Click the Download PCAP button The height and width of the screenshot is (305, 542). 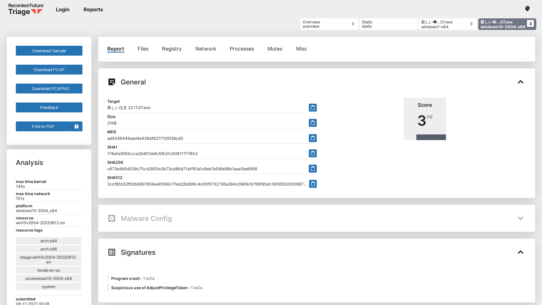coord(49,70)
